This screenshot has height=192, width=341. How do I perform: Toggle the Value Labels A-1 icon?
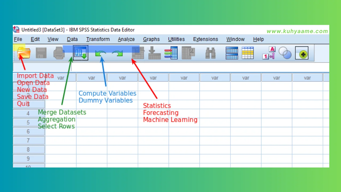269,53
